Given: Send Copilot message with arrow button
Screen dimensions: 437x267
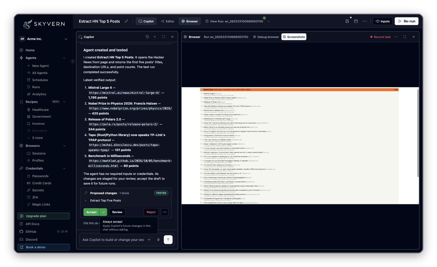Looking at the screenshot, I should tap(168, 240).
